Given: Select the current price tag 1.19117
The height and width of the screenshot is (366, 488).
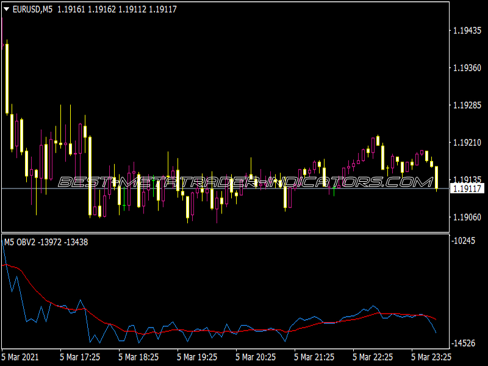Looking at the screenshot, I should pos(467,188).
